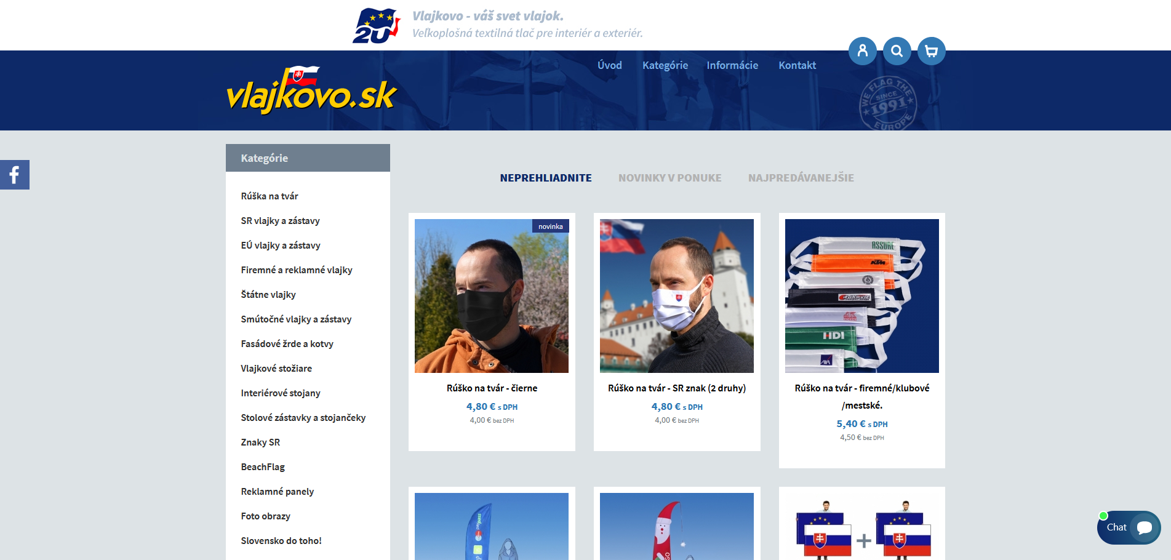Click the vlajkovo.sk logo
Screen dimensions: 1171x560
[x=312, y=90]
